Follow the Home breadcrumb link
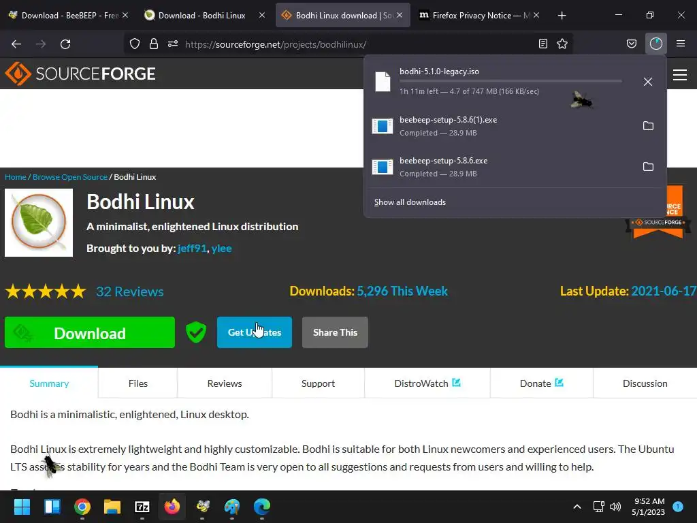 tap(16, 177)
